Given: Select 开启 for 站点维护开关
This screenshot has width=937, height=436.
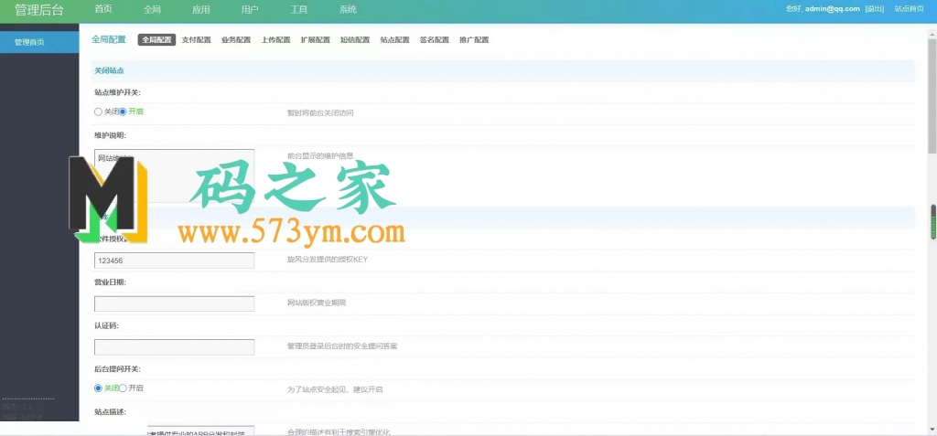Looking at the screenshot, I should click(123, 112).
